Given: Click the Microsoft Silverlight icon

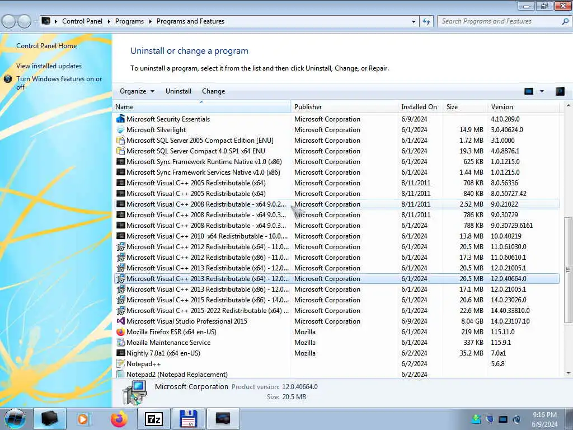Looking at the screenshot, I should click(120, 129).
